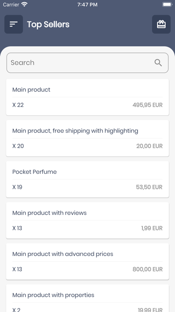Tap the Wi-Fi status icon
This screenshot has height=312, width=175.
(25, 4)
